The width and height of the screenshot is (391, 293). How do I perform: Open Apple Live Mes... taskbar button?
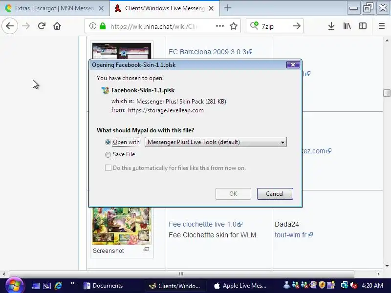point(240,286)
